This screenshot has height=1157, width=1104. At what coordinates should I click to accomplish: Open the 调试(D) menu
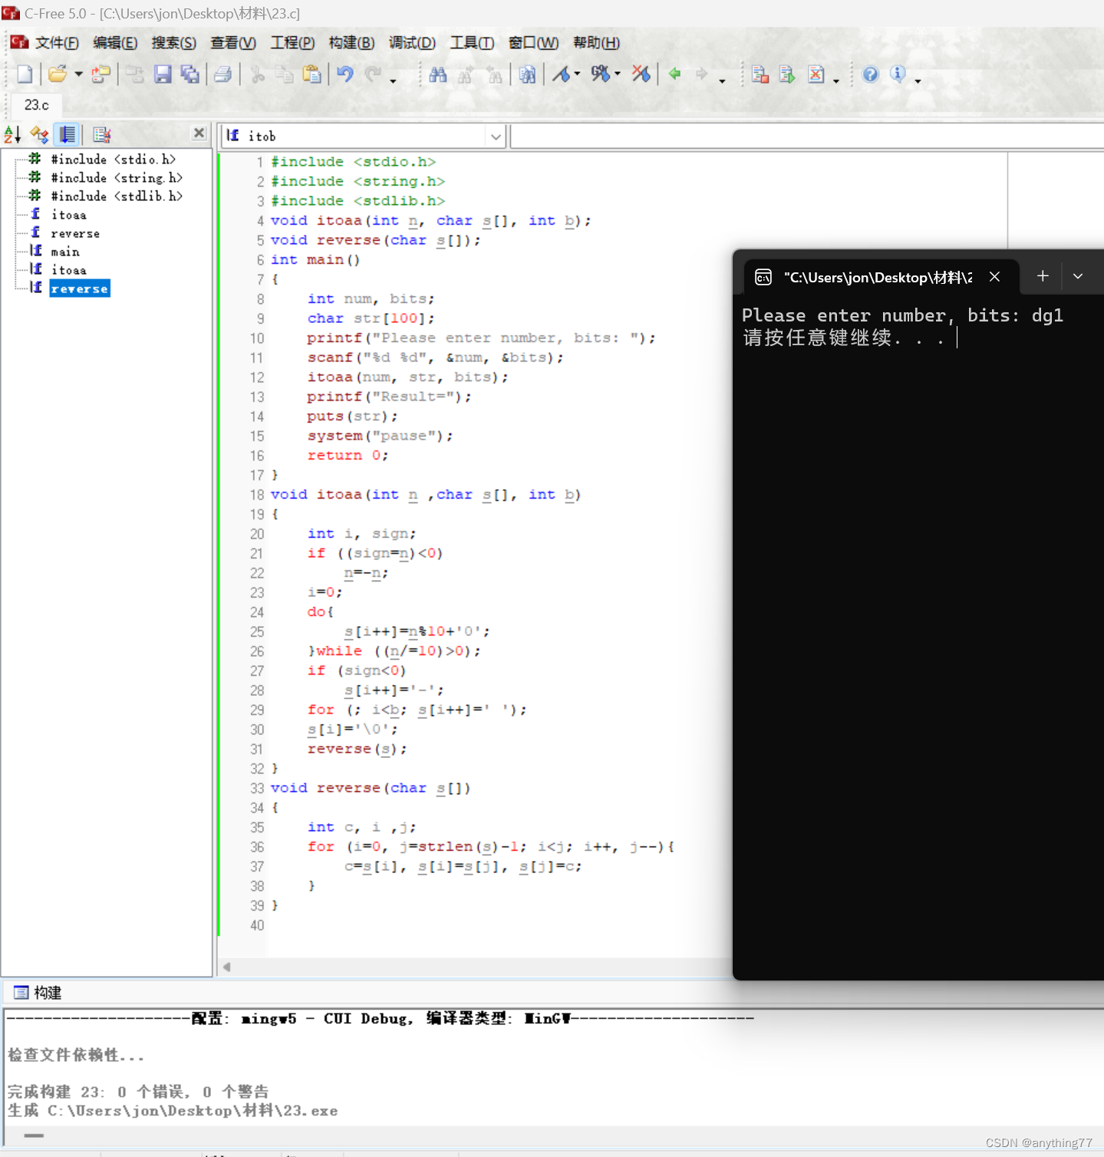point(412,43)
